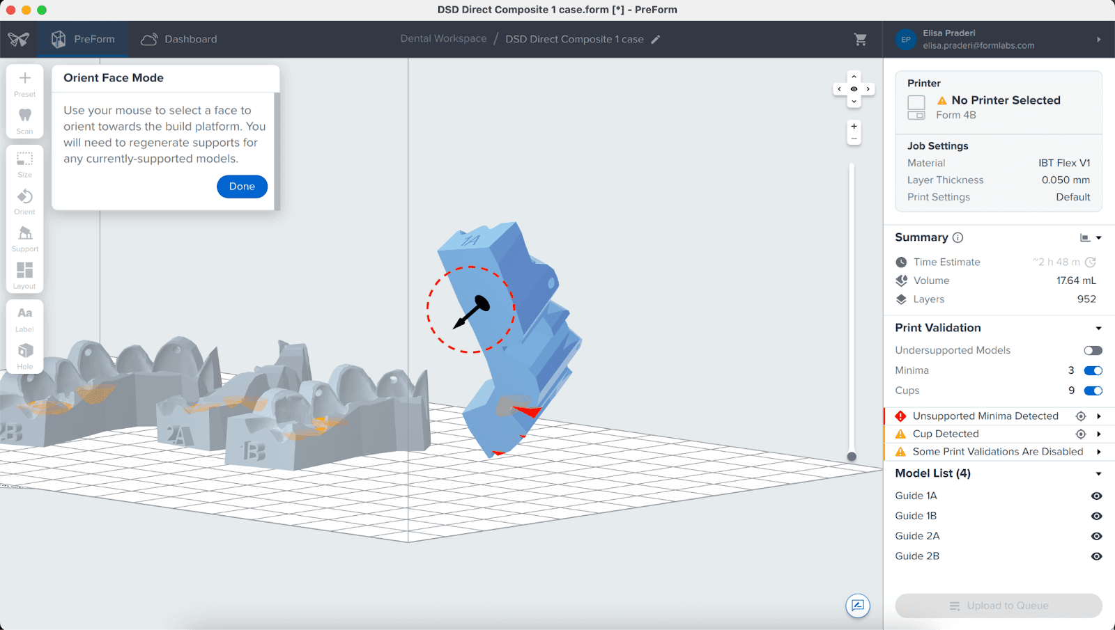Expand the Unsupported Minima Detected warning
This screenshot has width=1115, height=630.
point(1098,416)
